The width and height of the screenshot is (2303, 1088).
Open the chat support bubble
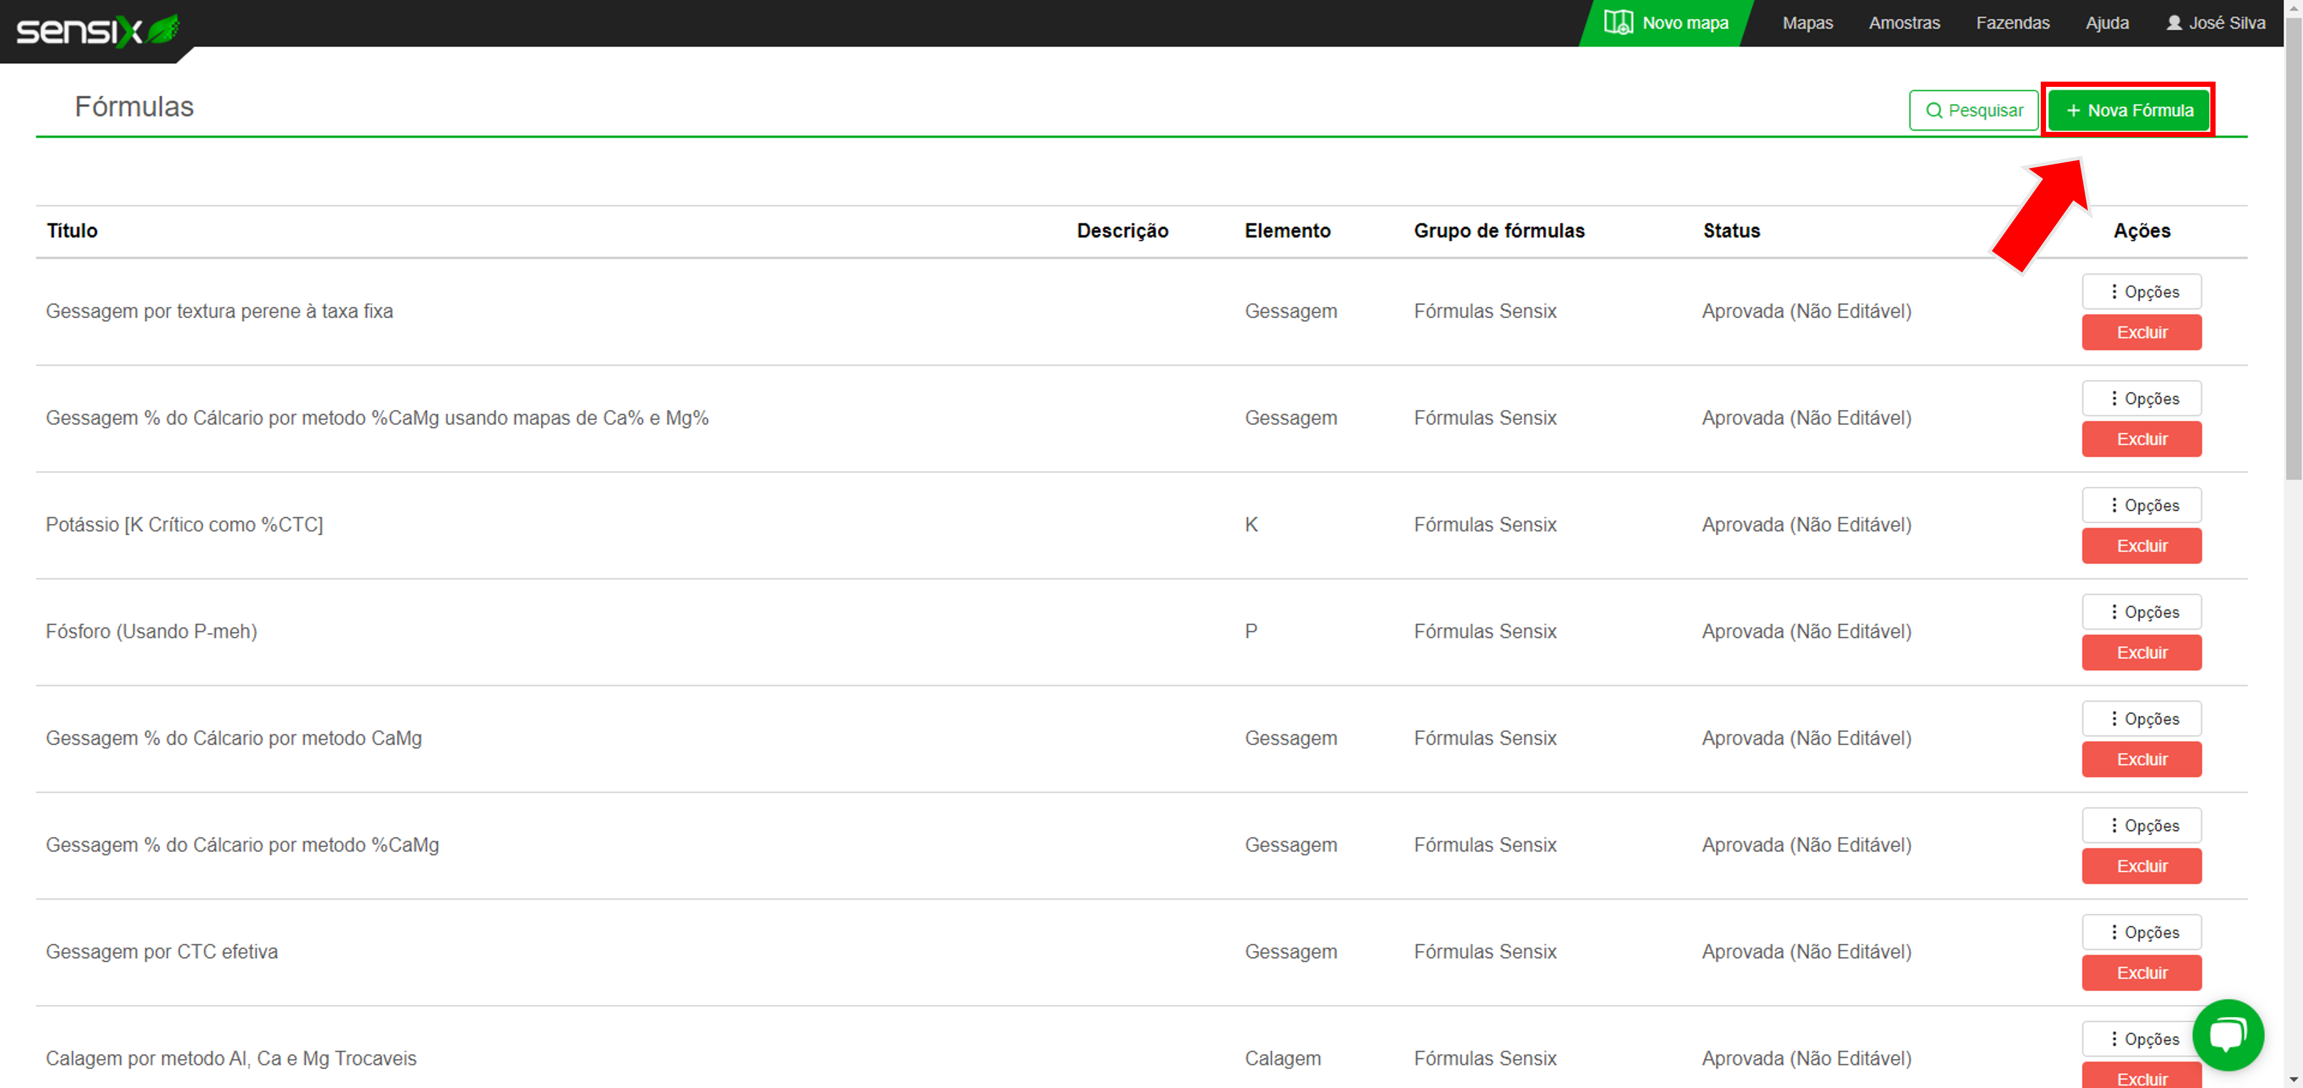pos(2228,1035)
